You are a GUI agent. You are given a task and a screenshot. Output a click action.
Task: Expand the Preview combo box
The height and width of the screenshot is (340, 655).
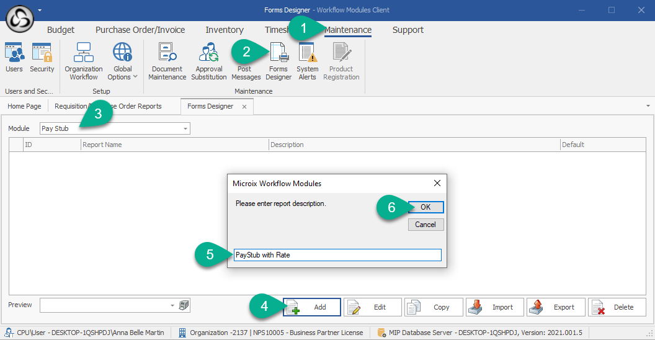172,305
